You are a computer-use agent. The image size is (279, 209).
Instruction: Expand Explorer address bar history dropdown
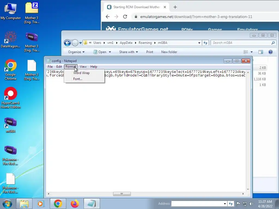[199, 43]
